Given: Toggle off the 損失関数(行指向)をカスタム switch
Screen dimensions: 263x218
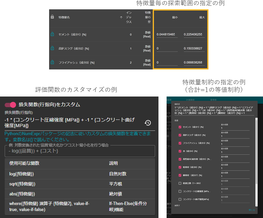Looking at the screenshot, I should (11, 105).
